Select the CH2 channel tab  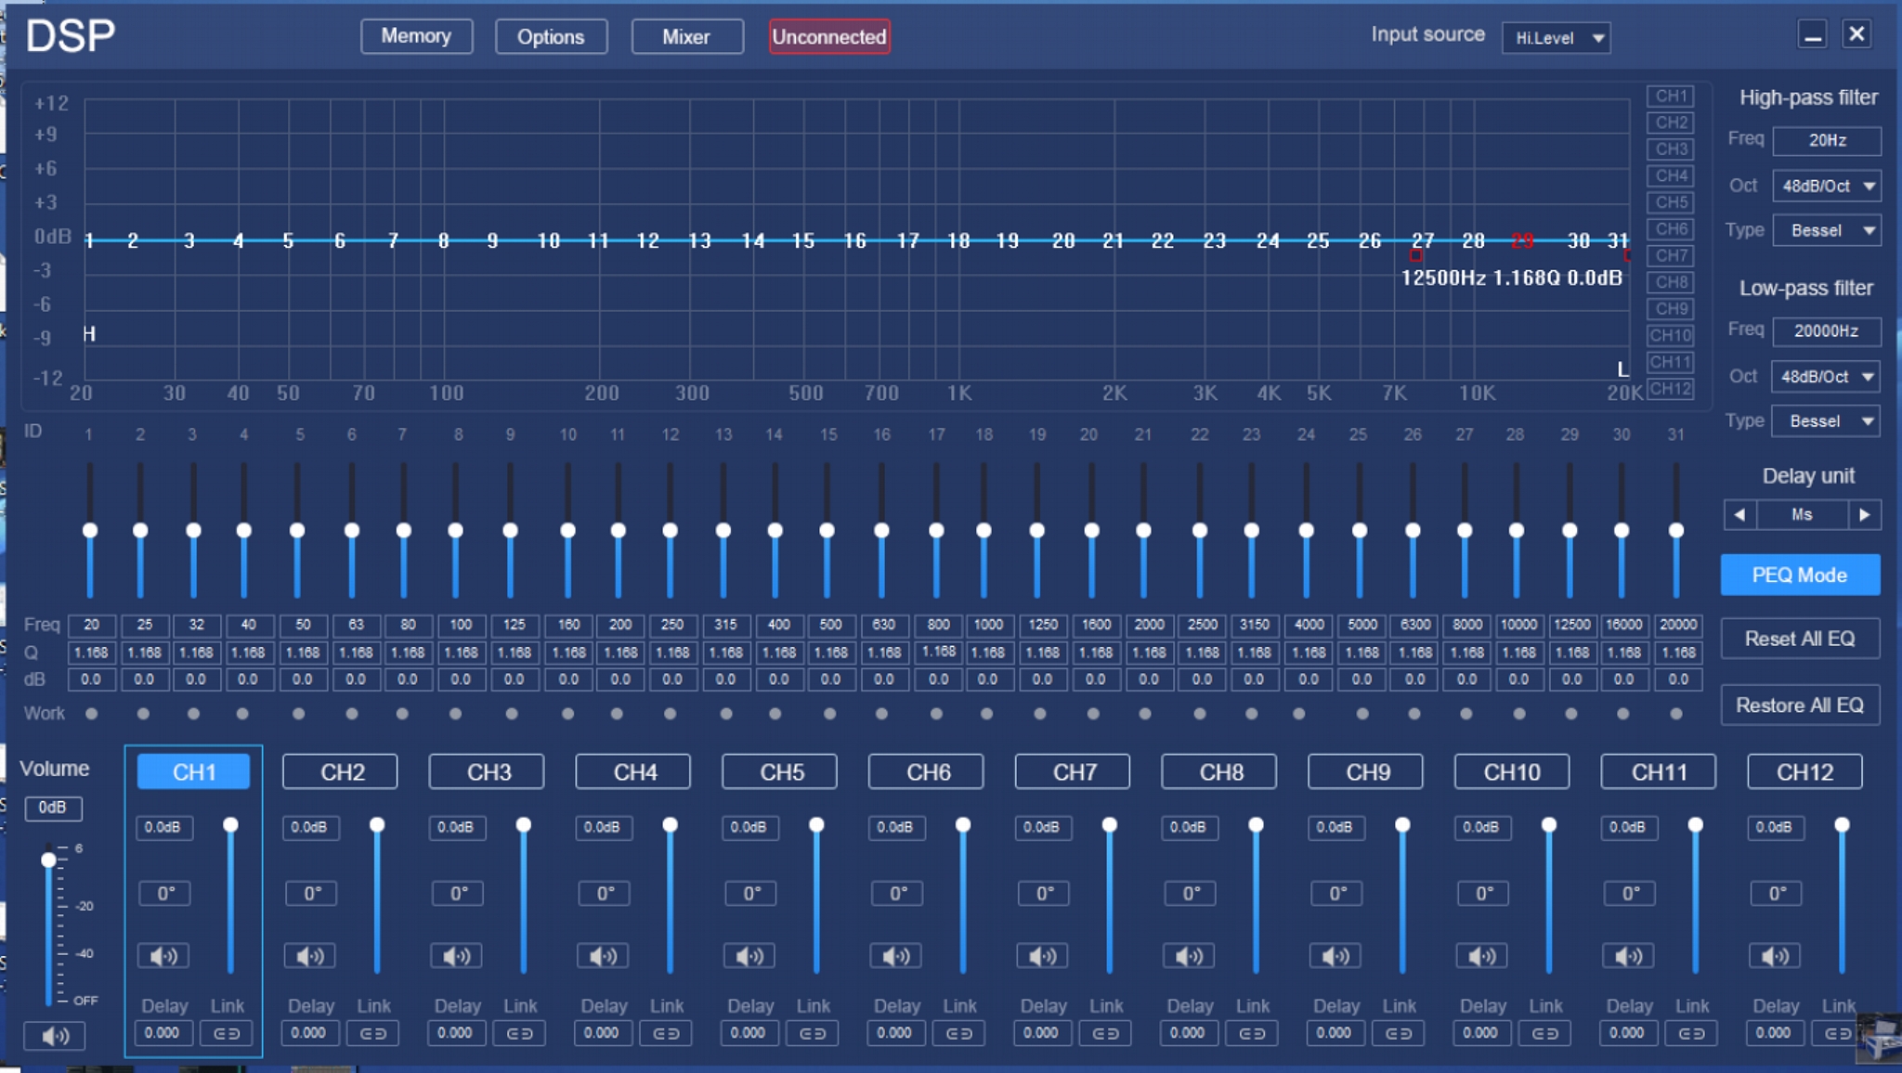340,771
